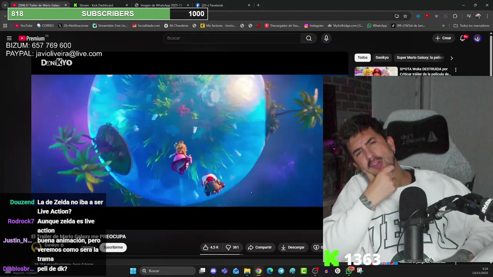493x277 pixels.
Task: Open 20+ Notificaciones X bookmark
Action: [74, 26]
